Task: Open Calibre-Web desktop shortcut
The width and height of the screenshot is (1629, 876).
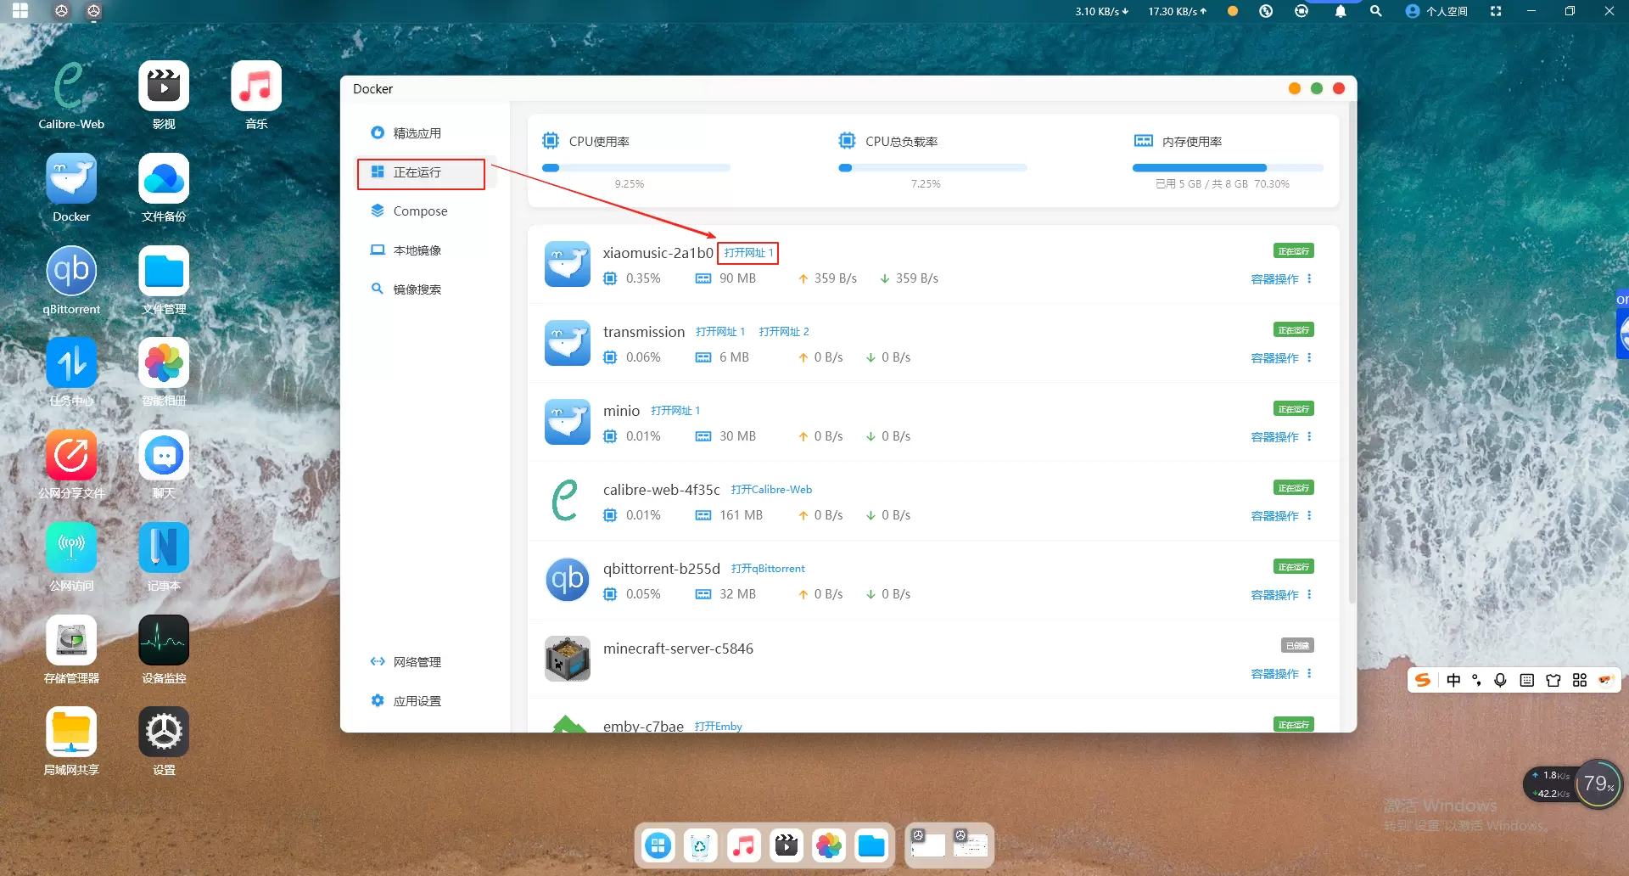Action: click(71, 87)
